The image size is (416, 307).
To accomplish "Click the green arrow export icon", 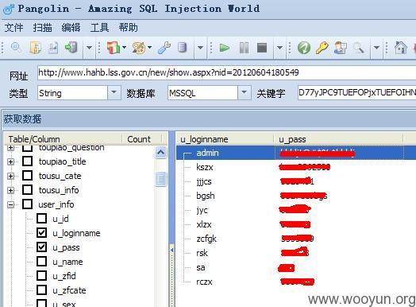I will (x=71, y=48).
